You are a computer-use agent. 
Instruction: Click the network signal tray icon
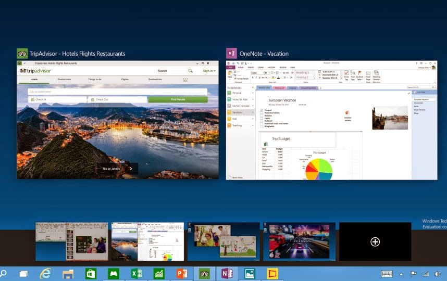pos(426,274)
